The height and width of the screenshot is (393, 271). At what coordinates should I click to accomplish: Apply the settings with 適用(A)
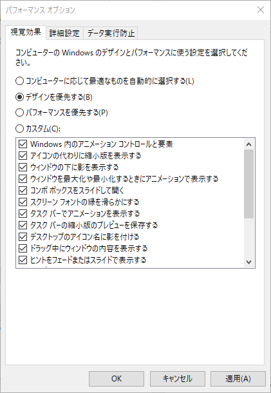[238, 378]
